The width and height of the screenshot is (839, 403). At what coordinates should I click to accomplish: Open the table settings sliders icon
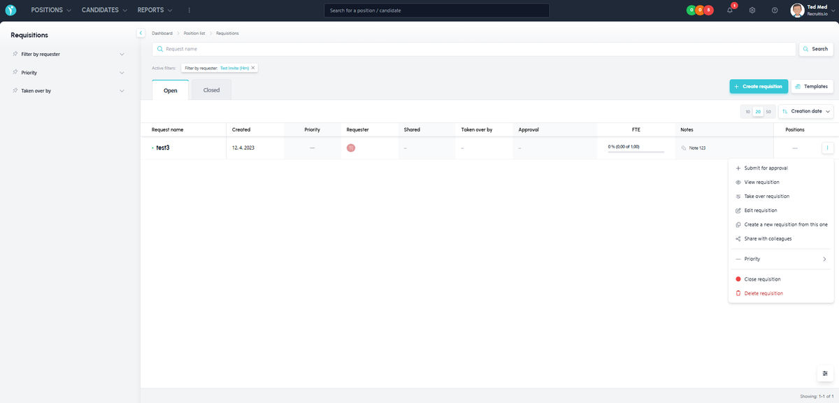click(x=825, y=374)
